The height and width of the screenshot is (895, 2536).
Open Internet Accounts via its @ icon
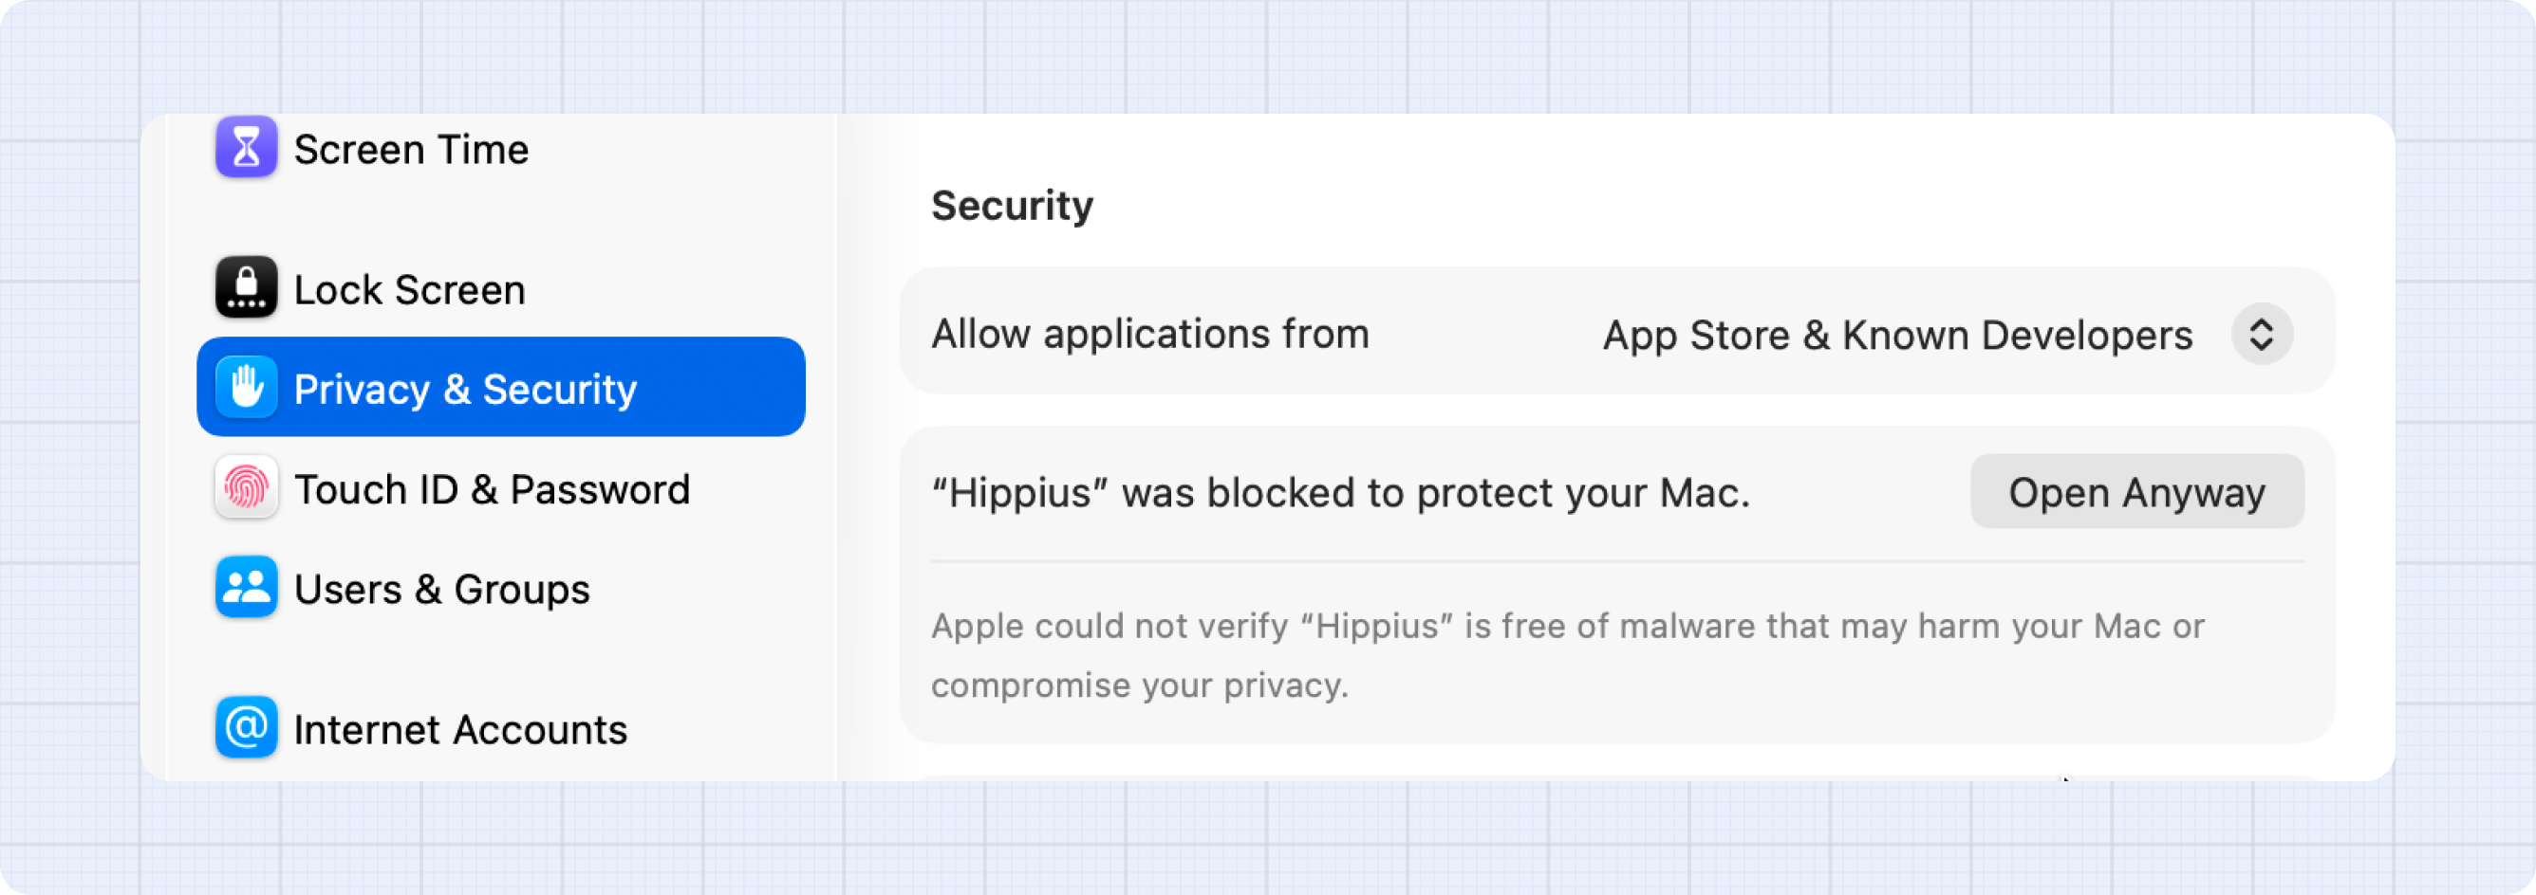pyautogui.click(x=245, y=728)
